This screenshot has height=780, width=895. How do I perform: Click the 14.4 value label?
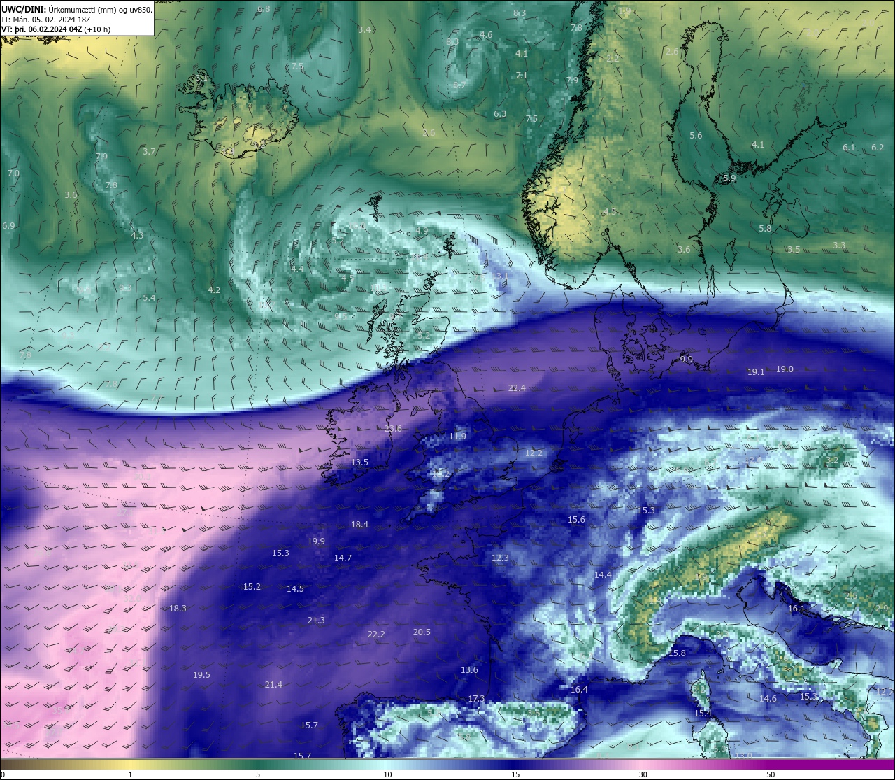603,575
